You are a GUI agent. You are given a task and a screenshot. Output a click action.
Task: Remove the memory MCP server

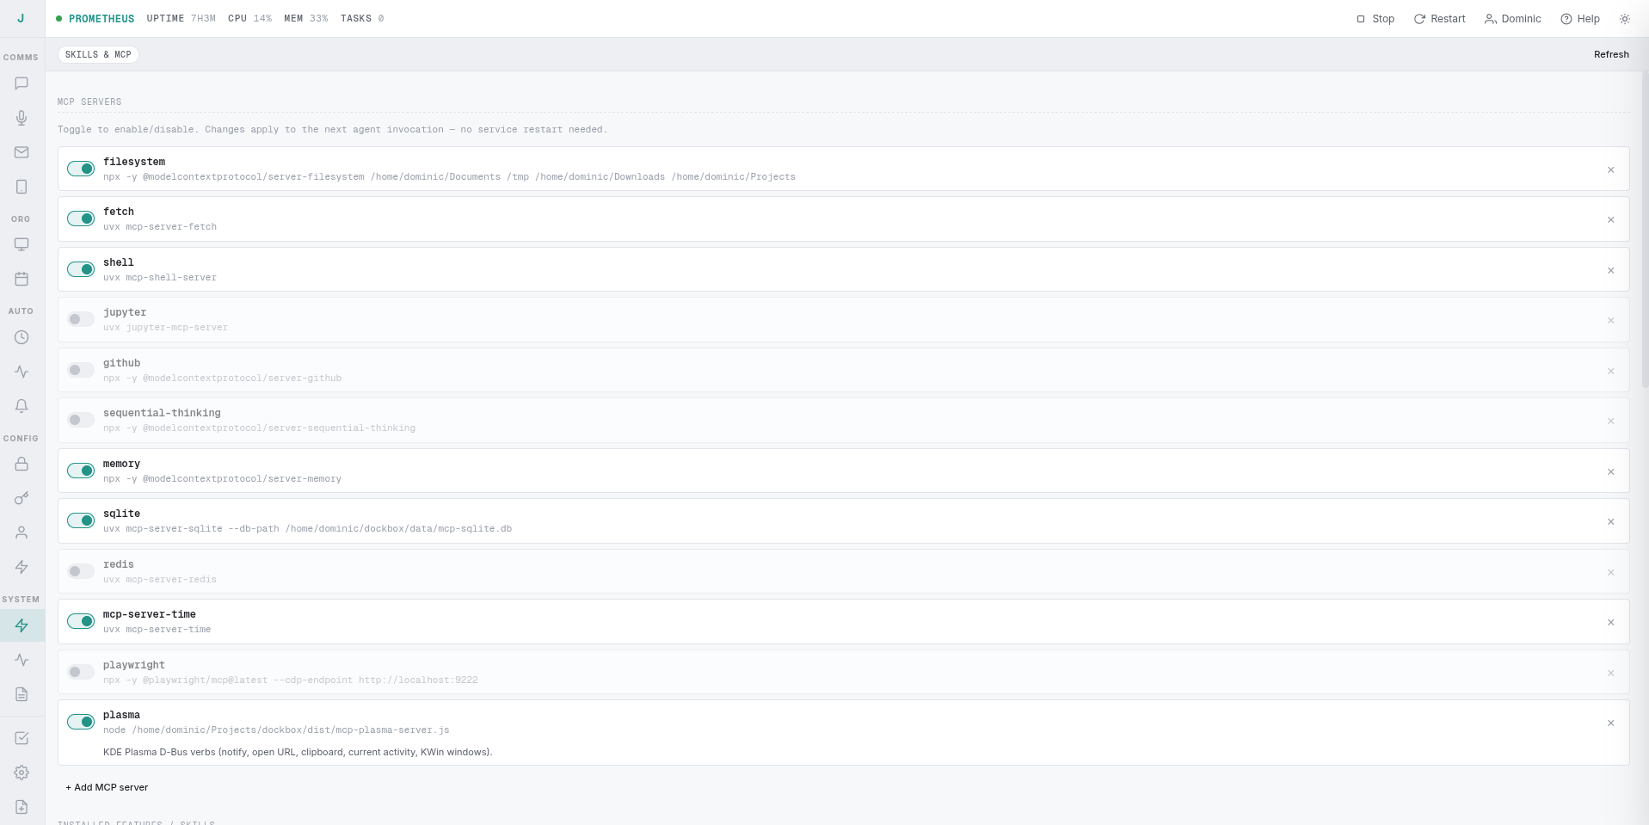point(1610,471)
